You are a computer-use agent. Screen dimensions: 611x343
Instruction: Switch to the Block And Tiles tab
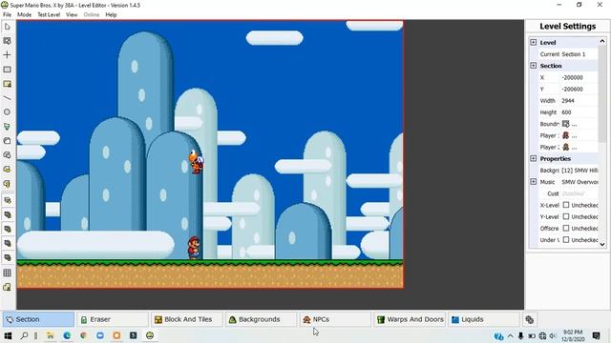tap(187, 320)
